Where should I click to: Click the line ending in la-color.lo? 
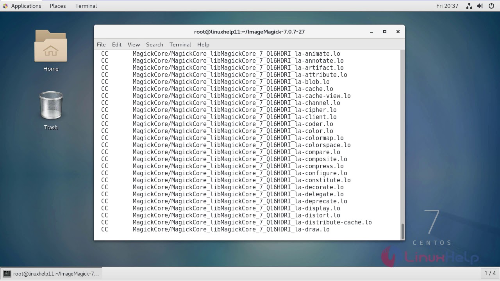point(217,131)
